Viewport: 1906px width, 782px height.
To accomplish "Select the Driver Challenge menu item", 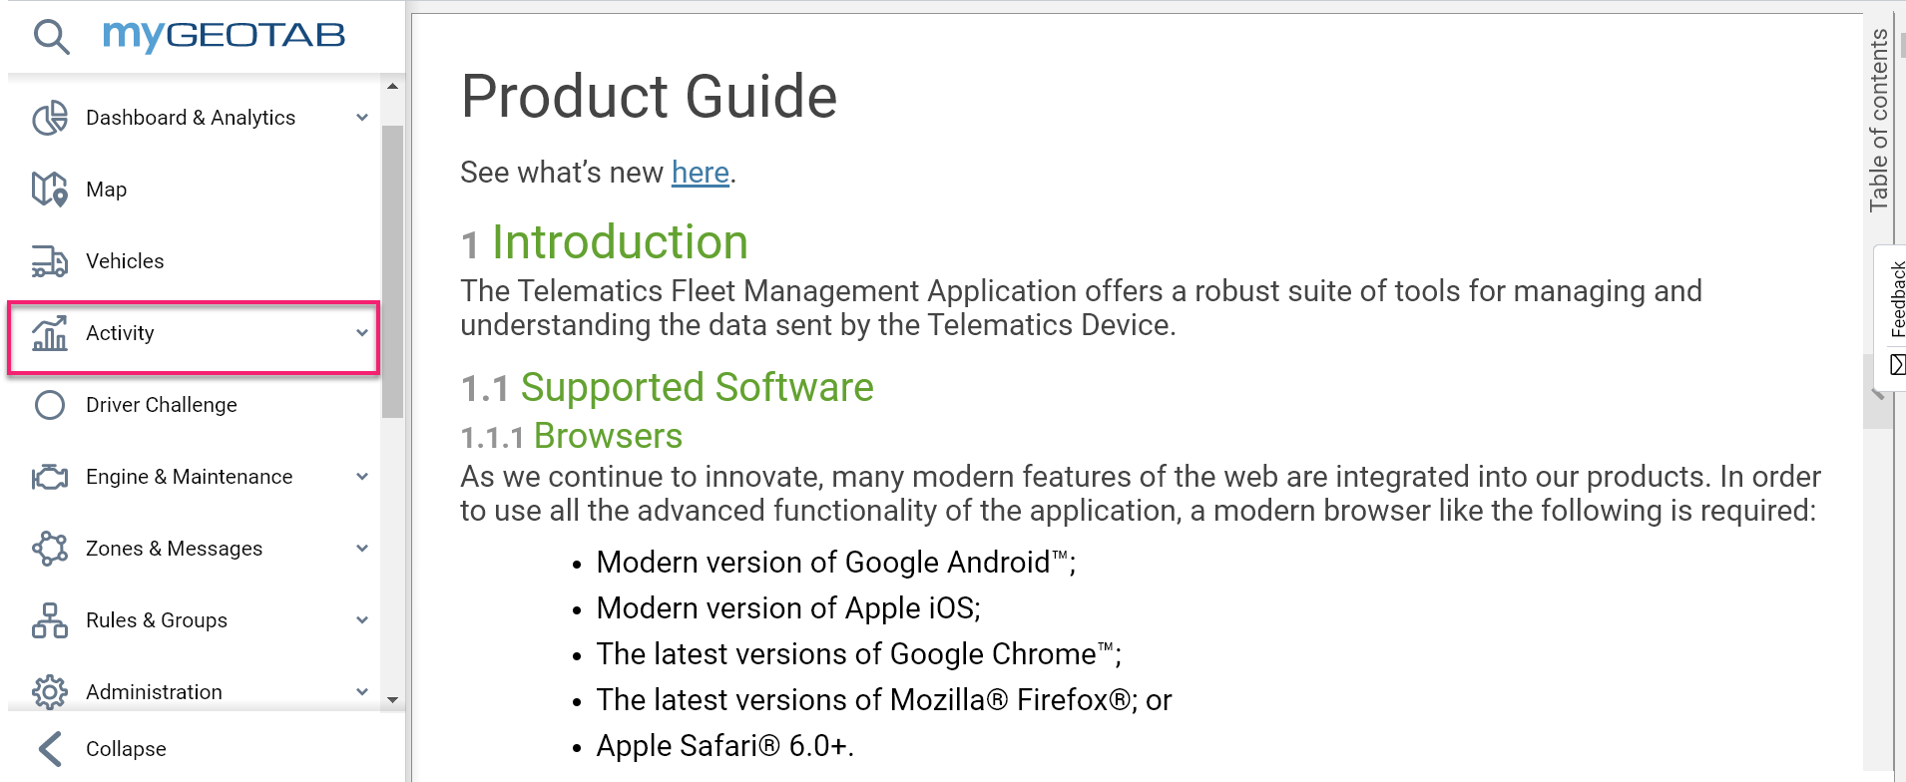I will (194, 405).
